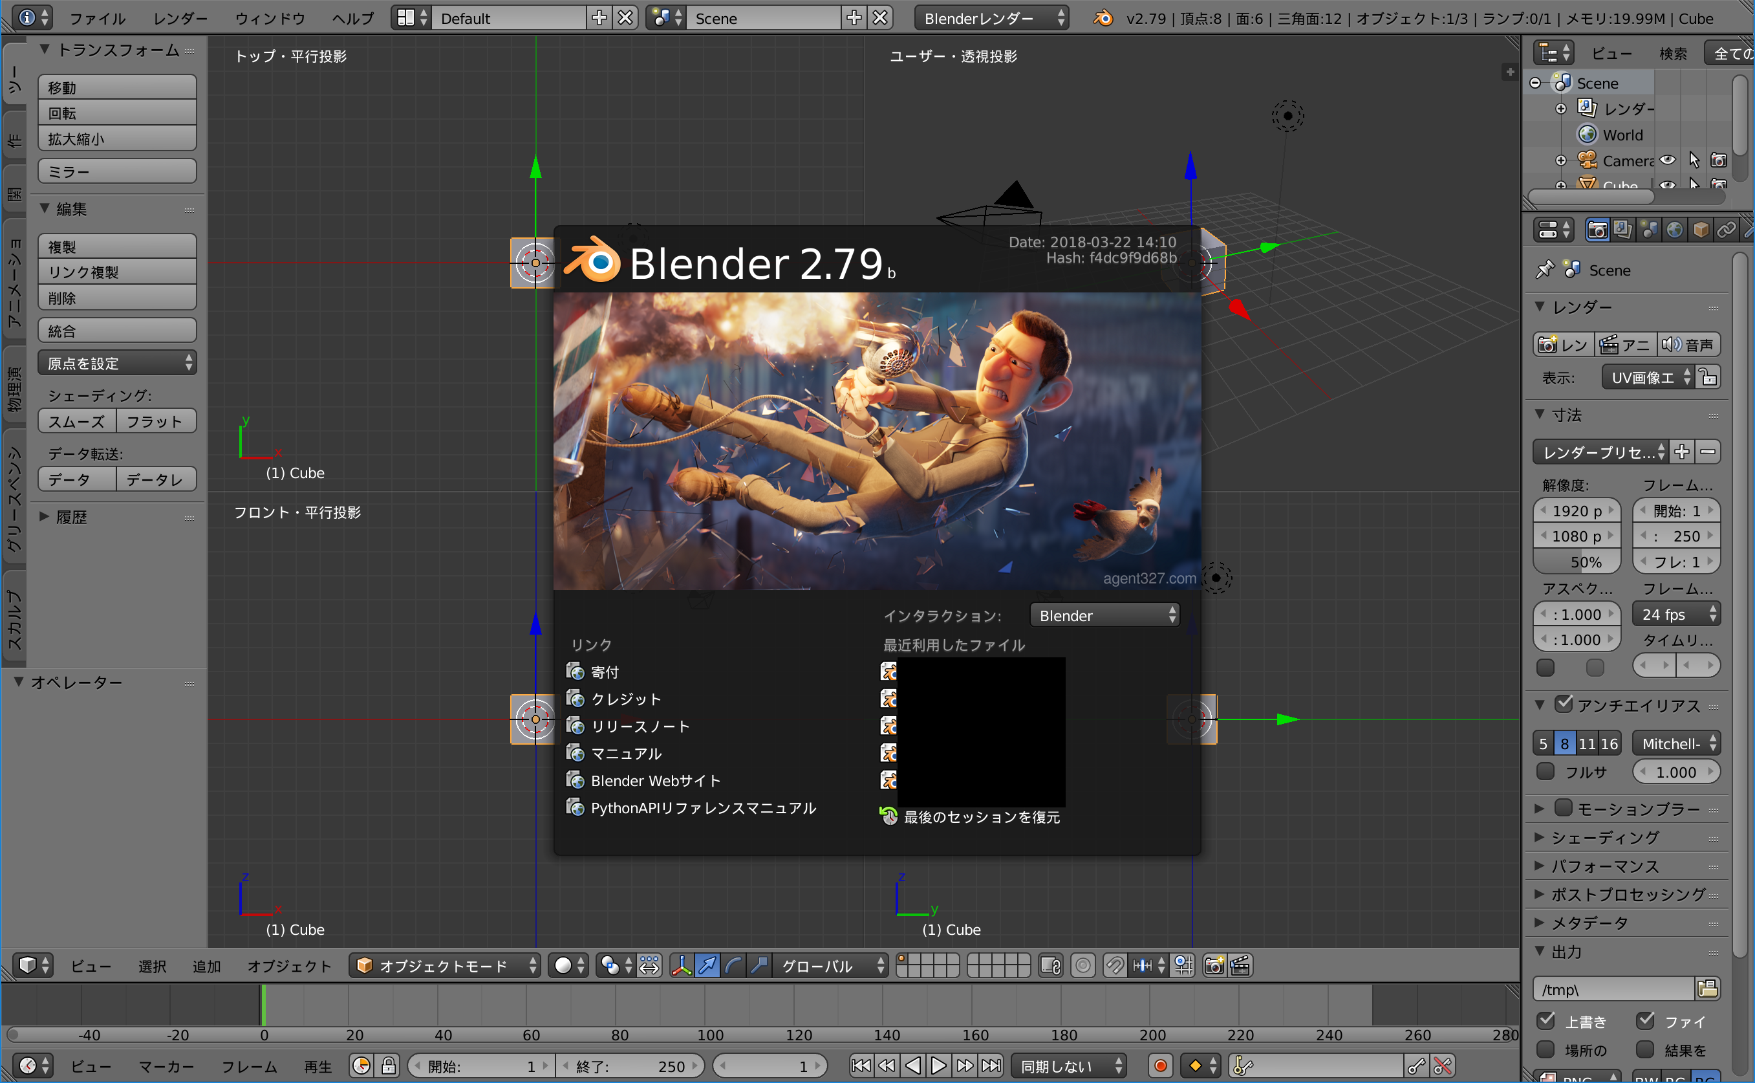
Task: Open the Render Layers tab icon
Action: click(1623, 230)
